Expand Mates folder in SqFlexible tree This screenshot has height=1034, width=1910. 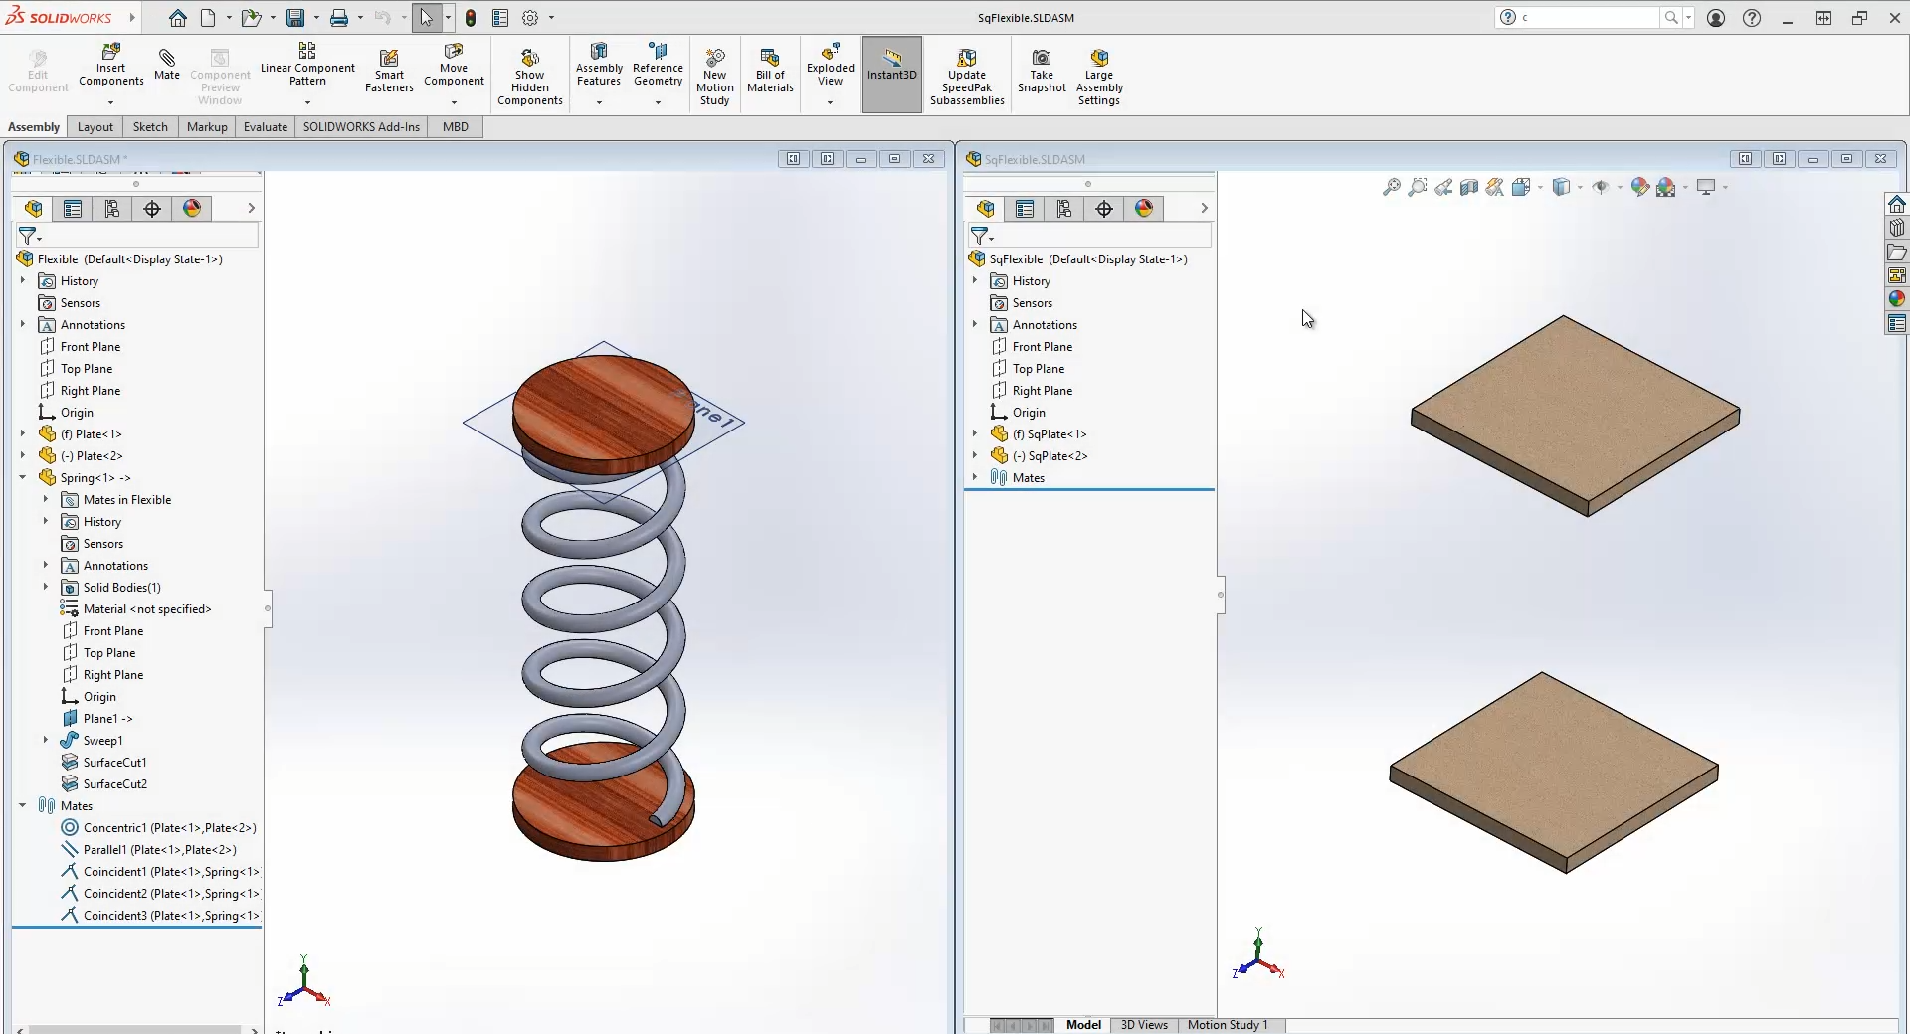[975, 477]
